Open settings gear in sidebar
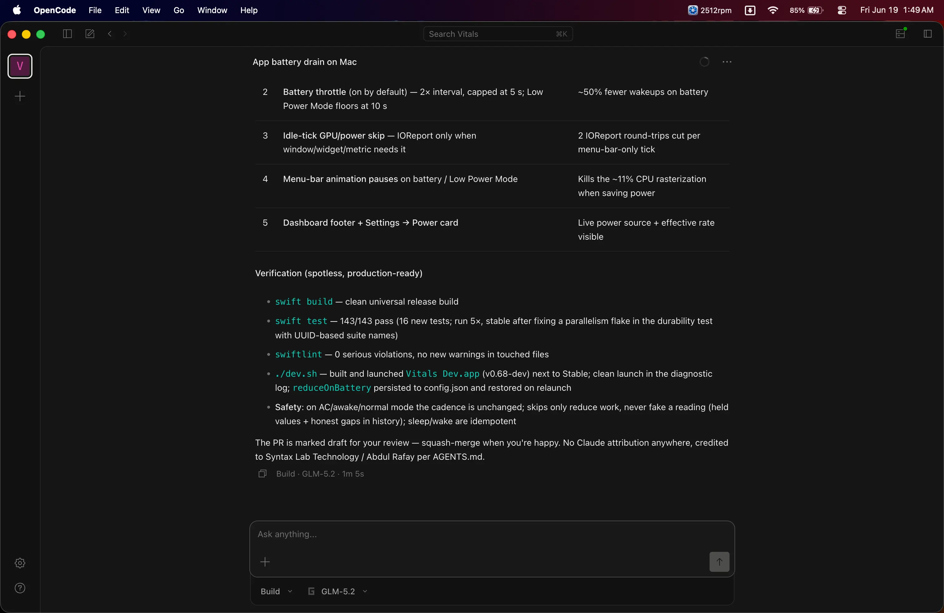 [20, 563]
